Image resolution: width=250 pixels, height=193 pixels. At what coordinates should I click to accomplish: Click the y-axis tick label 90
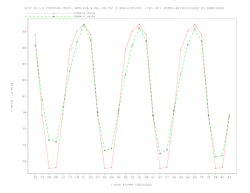pyautogui.click(x=24, y=48)
